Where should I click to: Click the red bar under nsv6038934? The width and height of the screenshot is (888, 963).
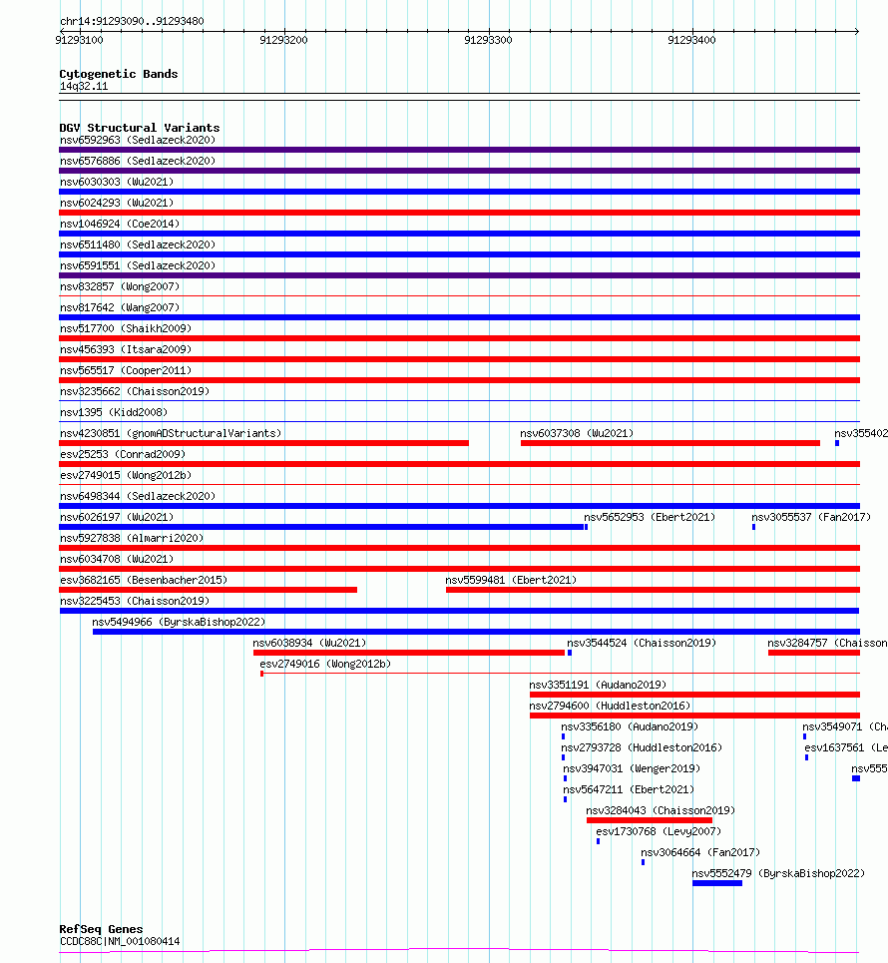[x=409, y=653]
